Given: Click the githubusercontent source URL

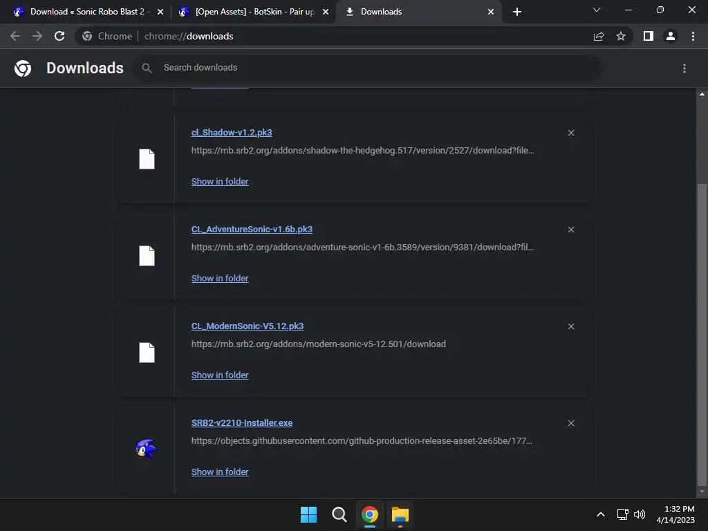Looking at the screenshot, I should [x=362, y=440].
